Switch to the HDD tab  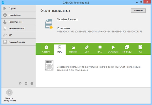click(60, 49)
